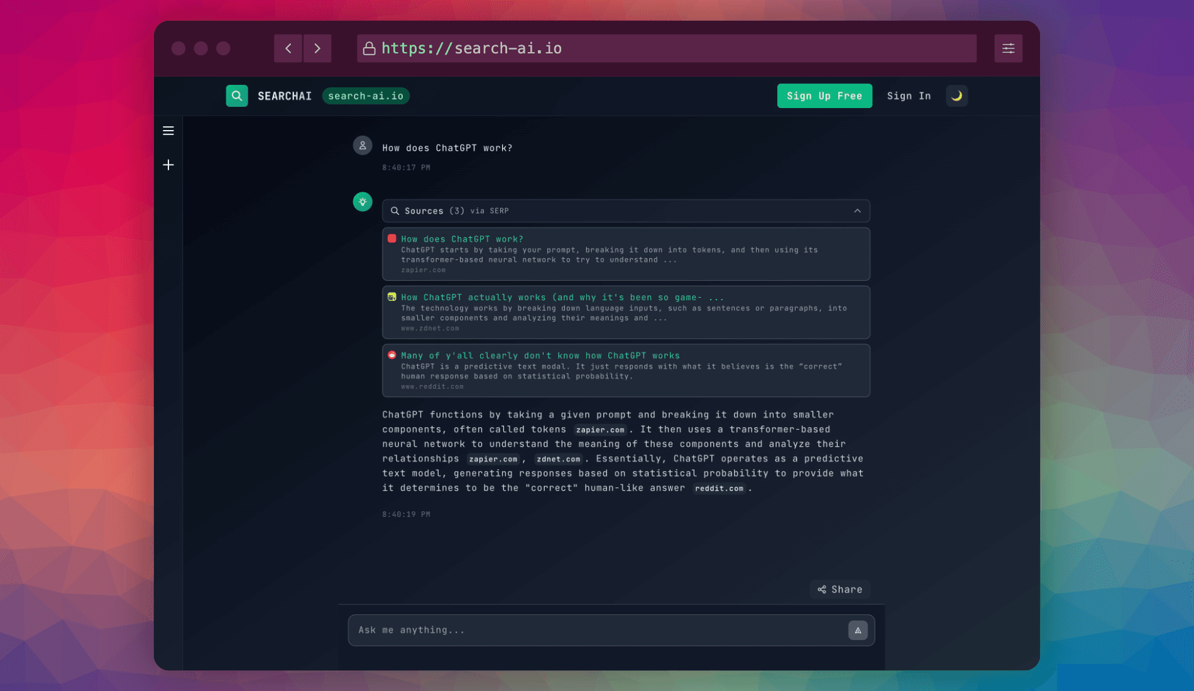
Task: Collapse the Sources panel chevron
Action: (x=857, y=211)
